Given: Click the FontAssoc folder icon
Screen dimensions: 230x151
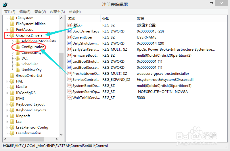Looking at the screenshot, I should click(x=12, y=30).
